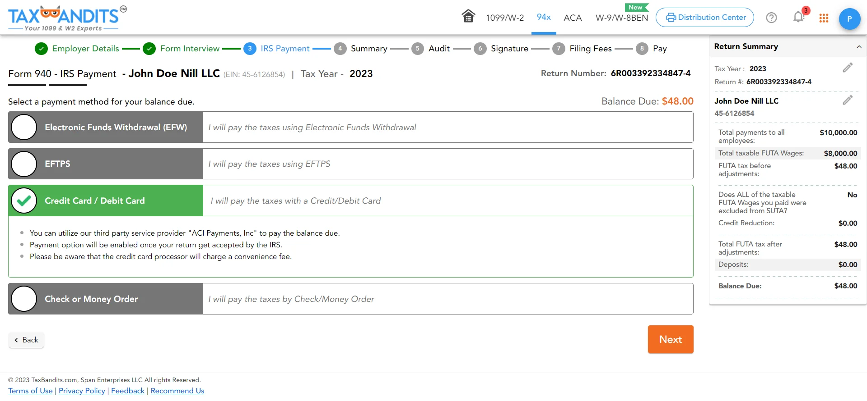Click 'I will pay the taxes by Check/Money Order'
Image resolution: width=867 pixels, height=401 pixels.
tap(291, 299)
